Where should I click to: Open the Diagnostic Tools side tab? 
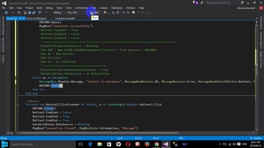click(x=261, y=60)
